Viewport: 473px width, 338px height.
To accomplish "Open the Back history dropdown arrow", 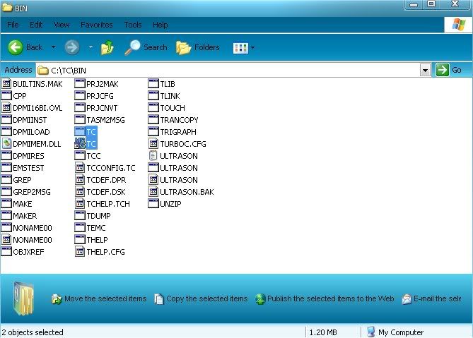I will pos(54,47).
